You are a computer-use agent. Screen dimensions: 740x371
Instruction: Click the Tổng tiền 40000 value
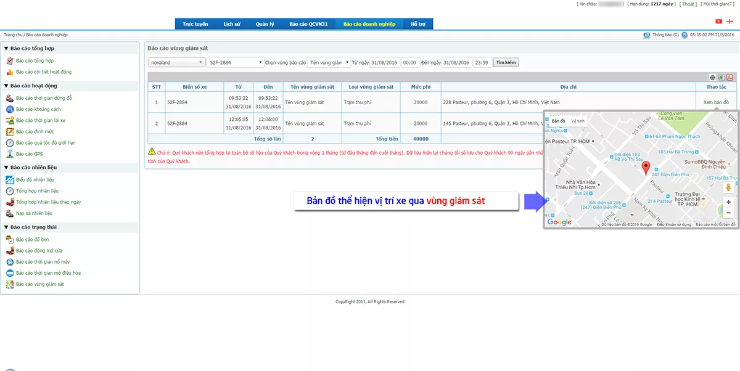tap(421, 139)
